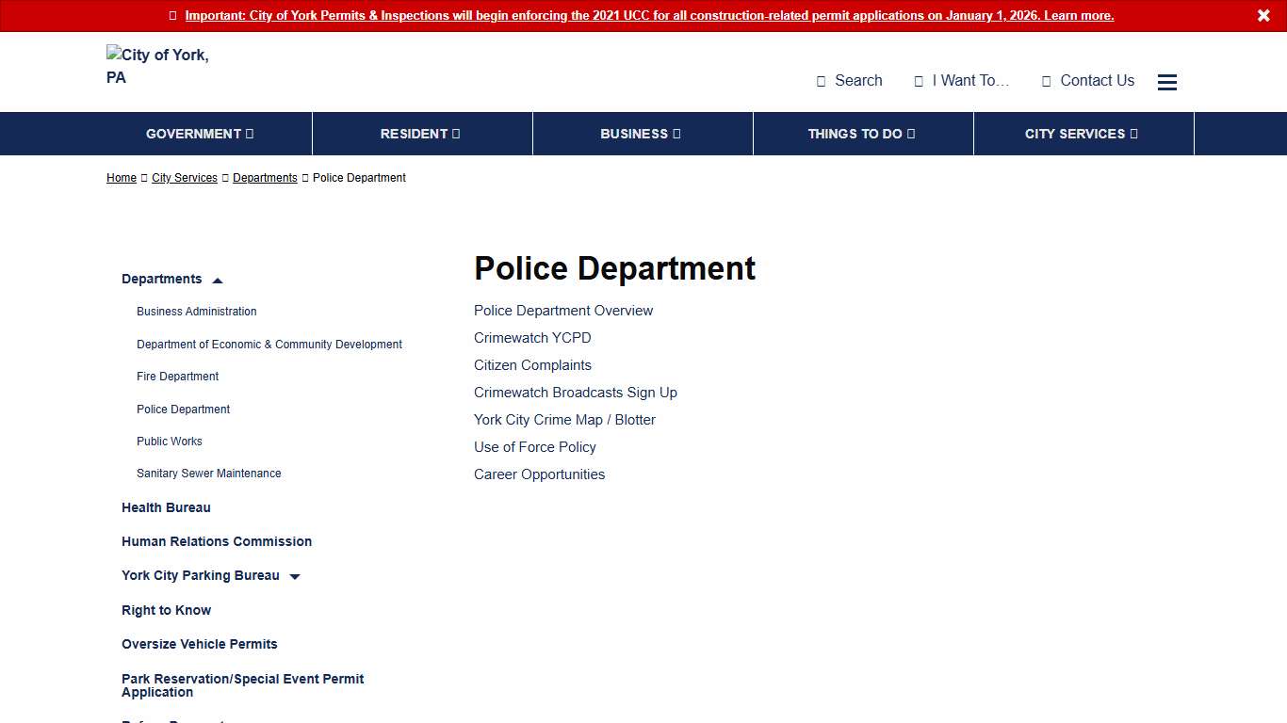Open the GOVERNMENT dropdown menu

coord(198,134)
